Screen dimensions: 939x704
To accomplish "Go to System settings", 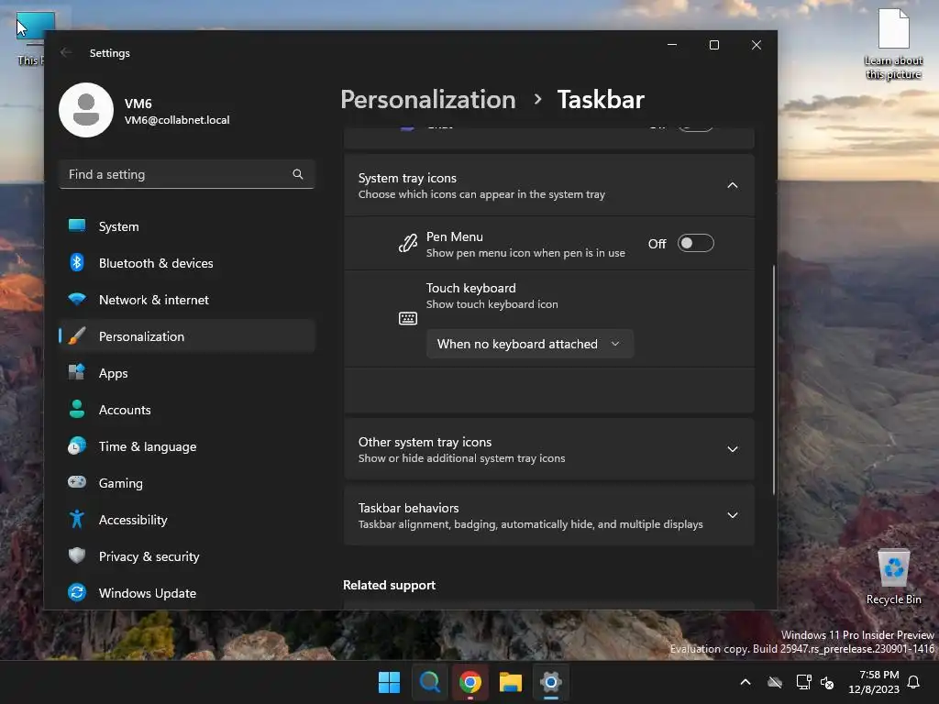I will point(187,226).
